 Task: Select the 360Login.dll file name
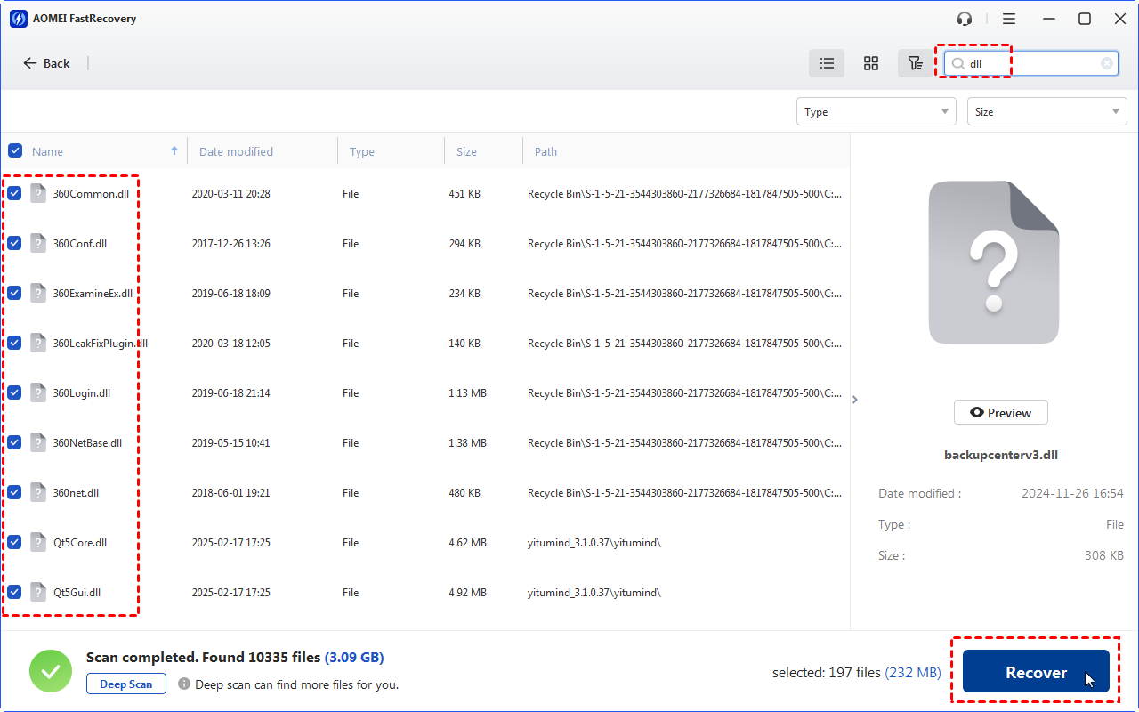82,392
